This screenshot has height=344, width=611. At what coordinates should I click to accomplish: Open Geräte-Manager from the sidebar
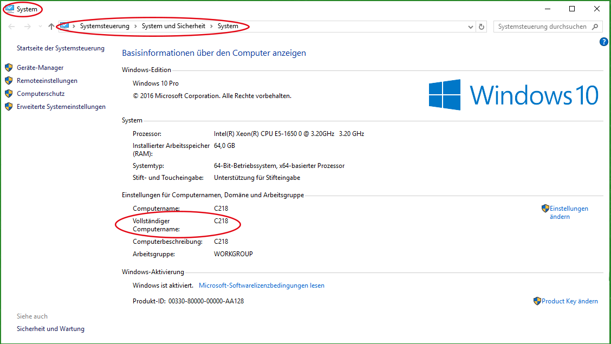click(40, 68)
